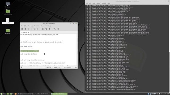Click the orange Firefox launcher in taskbar
Screen dimensions: 170x95
point(16,94)
